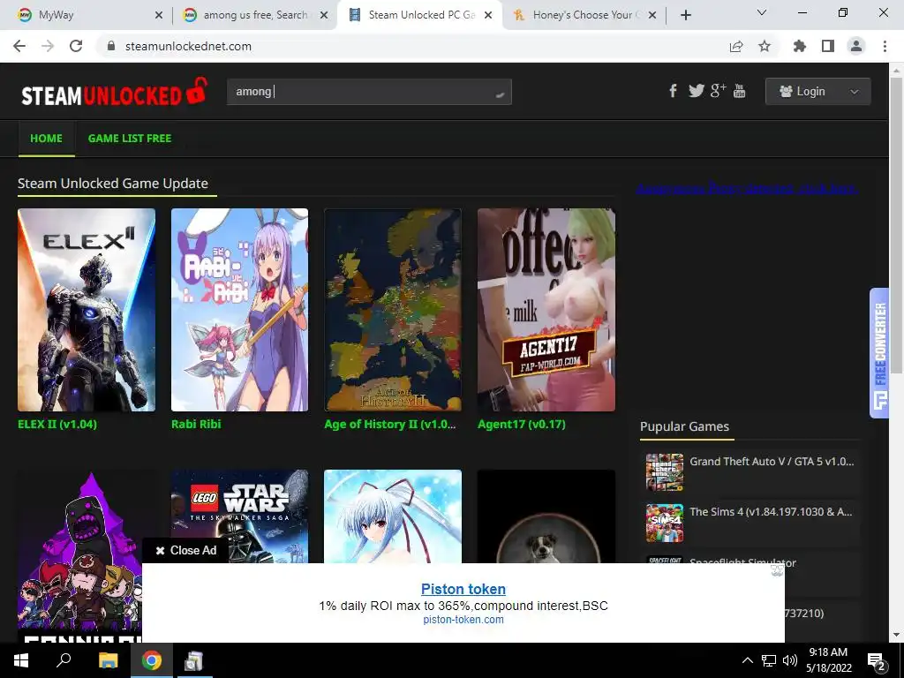This screenshot has width=904, height=678.
Task: Open notification center in taskbar
Action: [x=877, y=660]
